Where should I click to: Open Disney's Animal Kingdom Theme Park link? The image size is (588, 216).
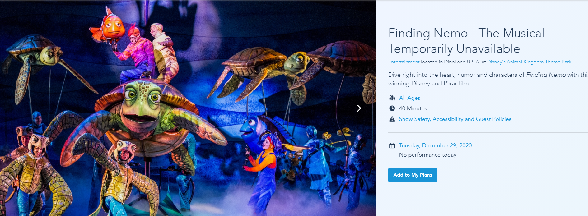[529, 62]
